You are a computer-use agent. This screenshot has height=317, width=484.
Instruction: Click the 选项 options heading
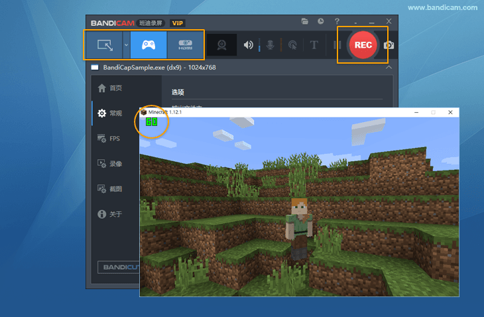click(178, 92)
